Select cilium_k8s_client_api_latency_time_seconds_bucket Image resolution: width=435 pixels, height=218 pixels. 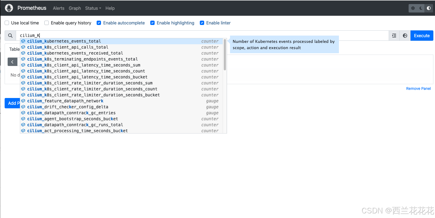(122, 77)
